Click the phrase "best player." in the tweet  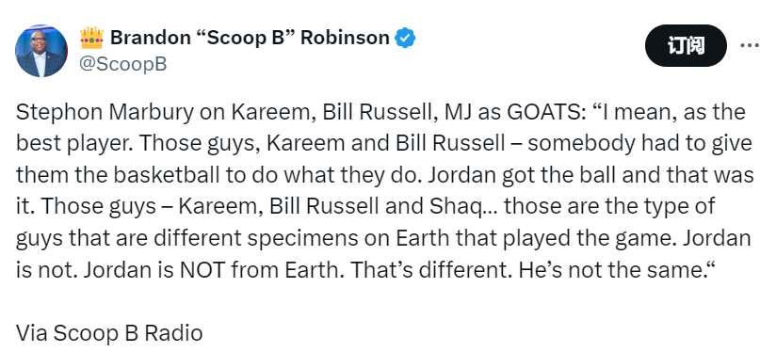(76, 144)
